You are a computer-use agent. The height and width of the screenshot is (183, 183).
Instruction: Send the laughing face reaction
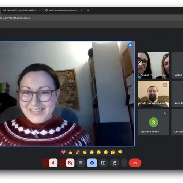pos(91,152)
